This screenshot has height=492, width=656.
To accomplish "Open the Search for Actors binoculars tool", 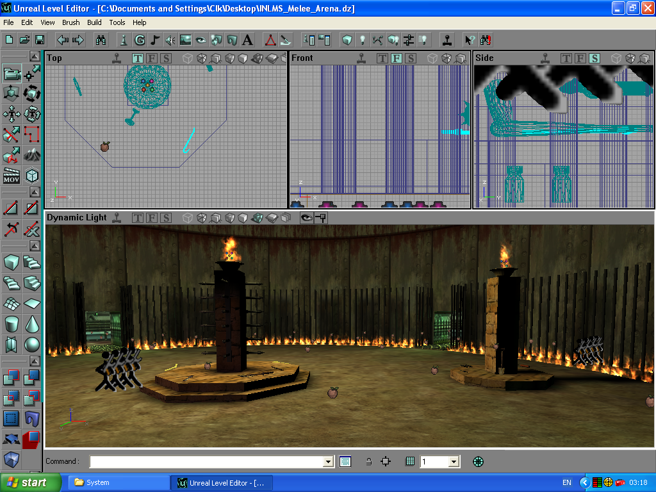I will click(x=101, y=40).
